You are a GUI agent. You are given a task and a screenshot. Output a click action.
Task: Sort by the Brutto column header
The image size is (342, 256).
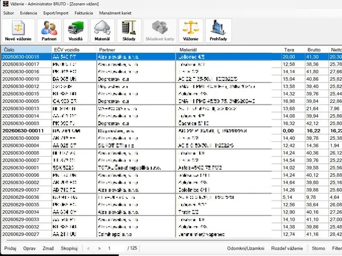[x=316, y=50]
